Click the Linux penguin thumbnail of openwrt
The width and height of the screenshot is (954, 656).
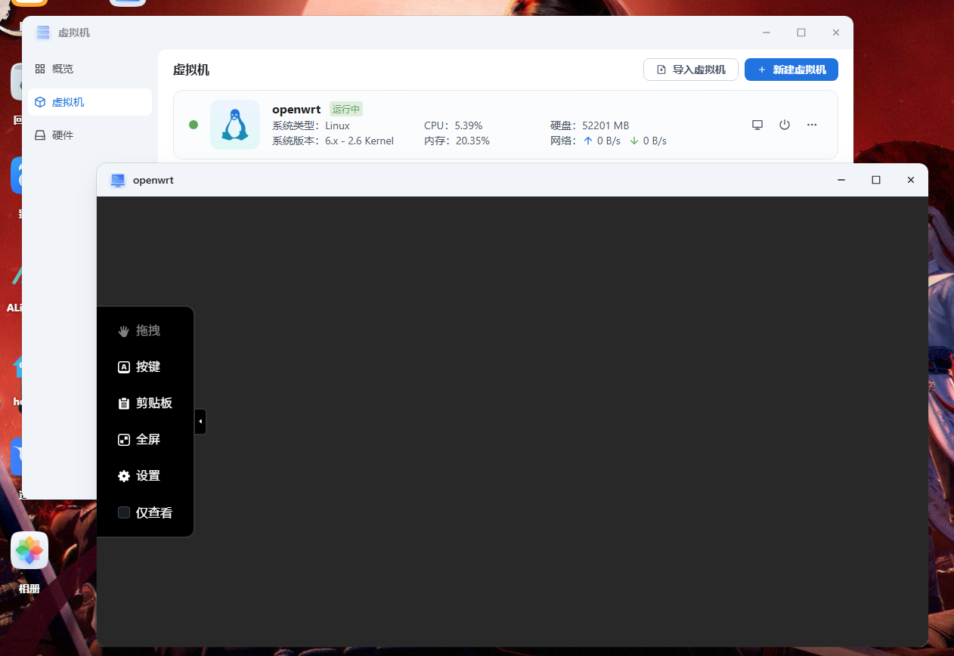point(235,125)
